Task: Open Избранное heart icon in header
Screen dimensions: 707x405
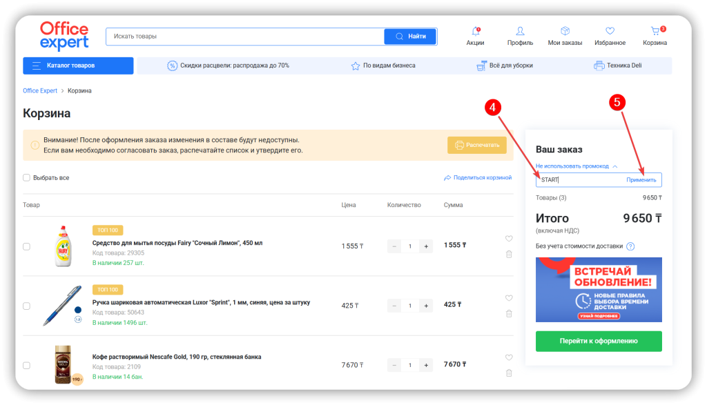Action: (610, 31)
